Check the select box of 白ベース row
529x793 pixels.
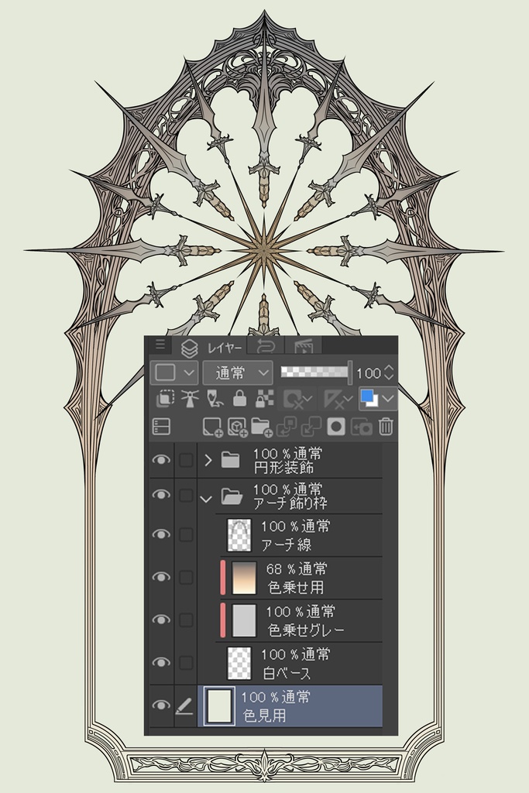(x=186, y=663)
